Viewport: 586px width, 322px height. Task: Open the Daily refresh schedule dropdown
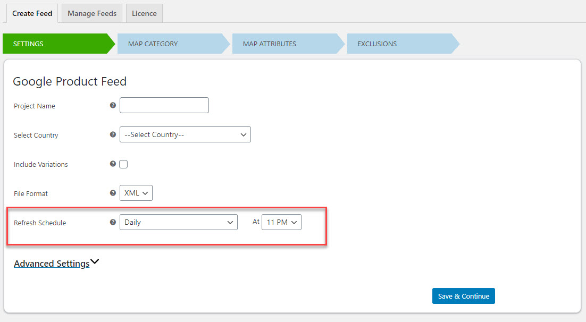click(x=178, y=222)
